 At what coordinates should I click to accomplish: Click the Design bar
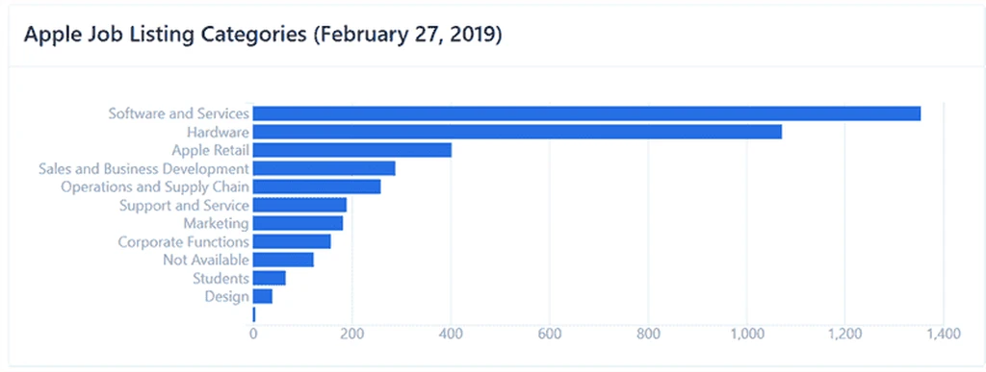(263, 296)
